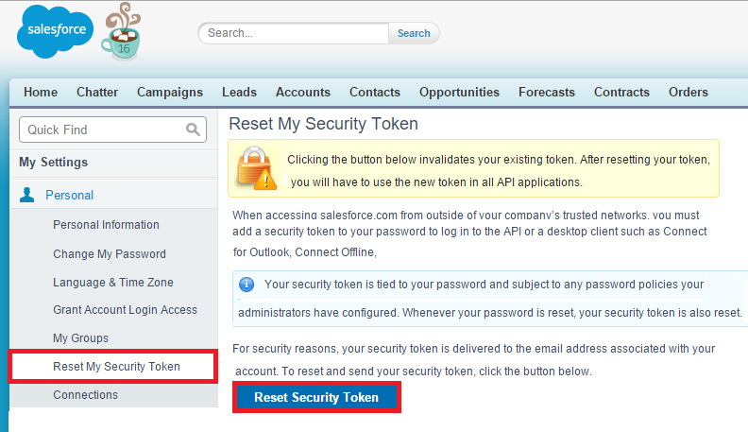The width and height of the screenshot is (748, 432).
Task: Click the Quick Find magnifier icon
Action: coord(193,130)
